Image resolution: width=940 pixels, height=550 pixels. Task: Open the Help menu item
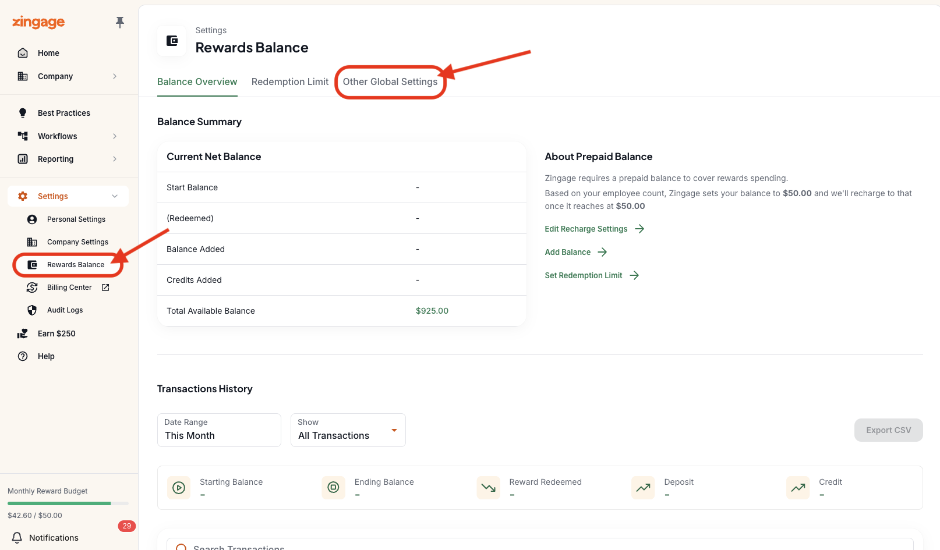pos(46,356)
